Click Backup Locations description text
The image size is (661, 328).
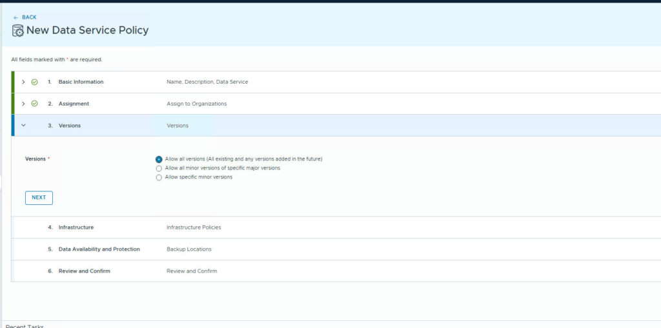(188, 249)
